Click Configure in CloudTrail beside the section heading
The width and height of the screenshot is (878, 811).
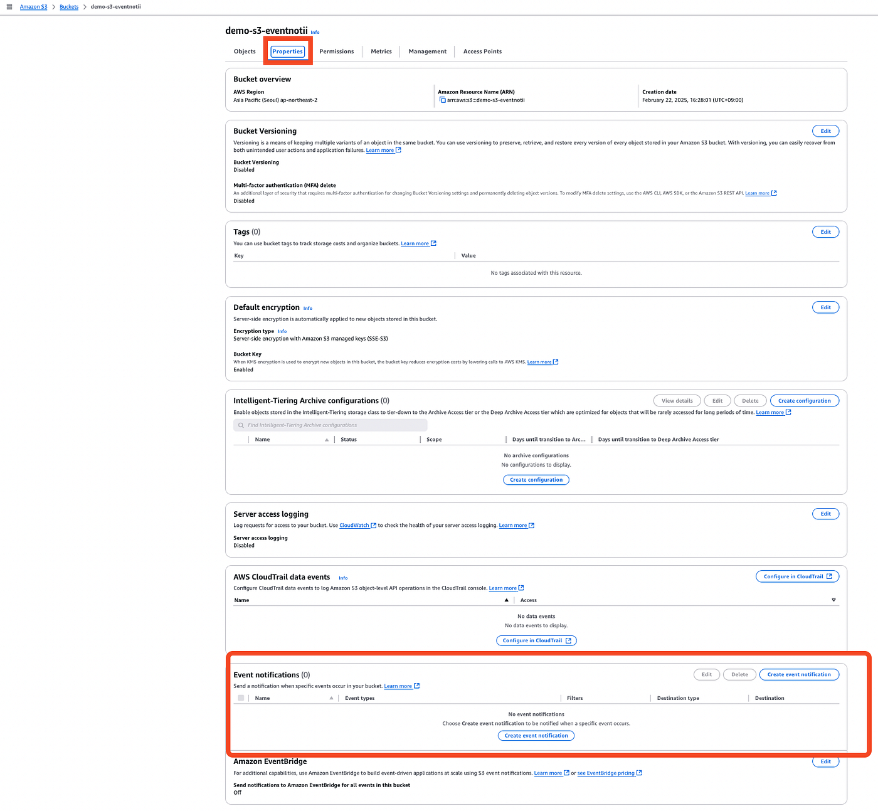(x=798, y=576)
